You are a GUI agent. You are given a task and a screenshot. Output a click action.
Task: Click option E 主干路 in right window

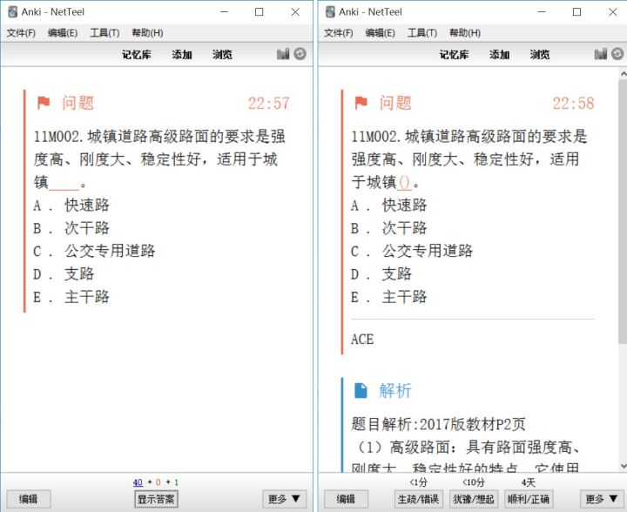pyautogui.click(x=388, y=297)
